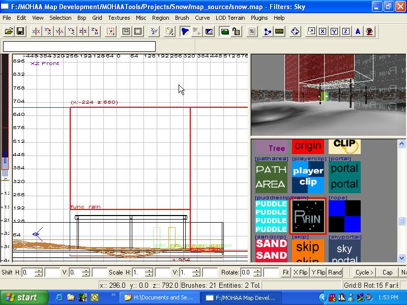This screenshot has height=305, width=407.
Task: Save the map with the floppy disk icon
Action: point(20,32)
